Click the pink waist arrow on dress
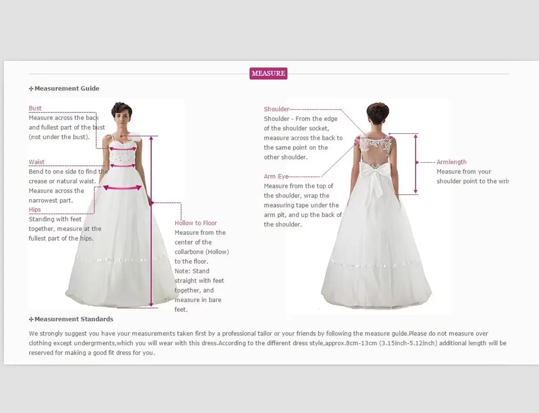The width and height of the screenshot is (539, 413). point(122,166)
